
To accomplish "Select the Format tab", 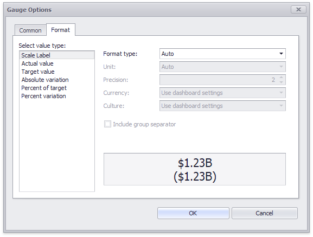I will (60, 30).
